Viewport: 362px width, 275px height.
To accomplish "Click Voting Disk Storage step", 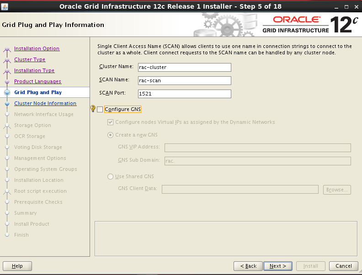I will pos(38,147).
